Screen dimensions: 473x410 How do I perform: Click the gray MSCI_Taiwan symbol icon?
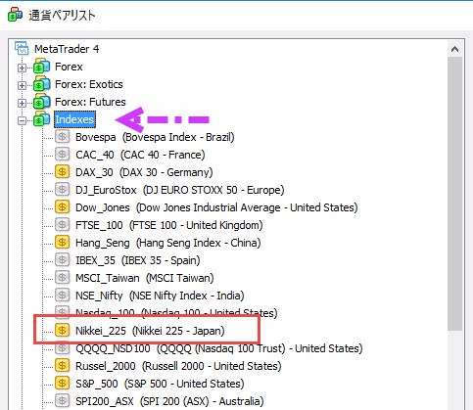click(62, 278)
